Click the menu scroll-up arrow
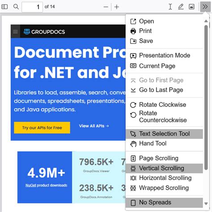Screen dimensions: 212x212 [206, 21]
